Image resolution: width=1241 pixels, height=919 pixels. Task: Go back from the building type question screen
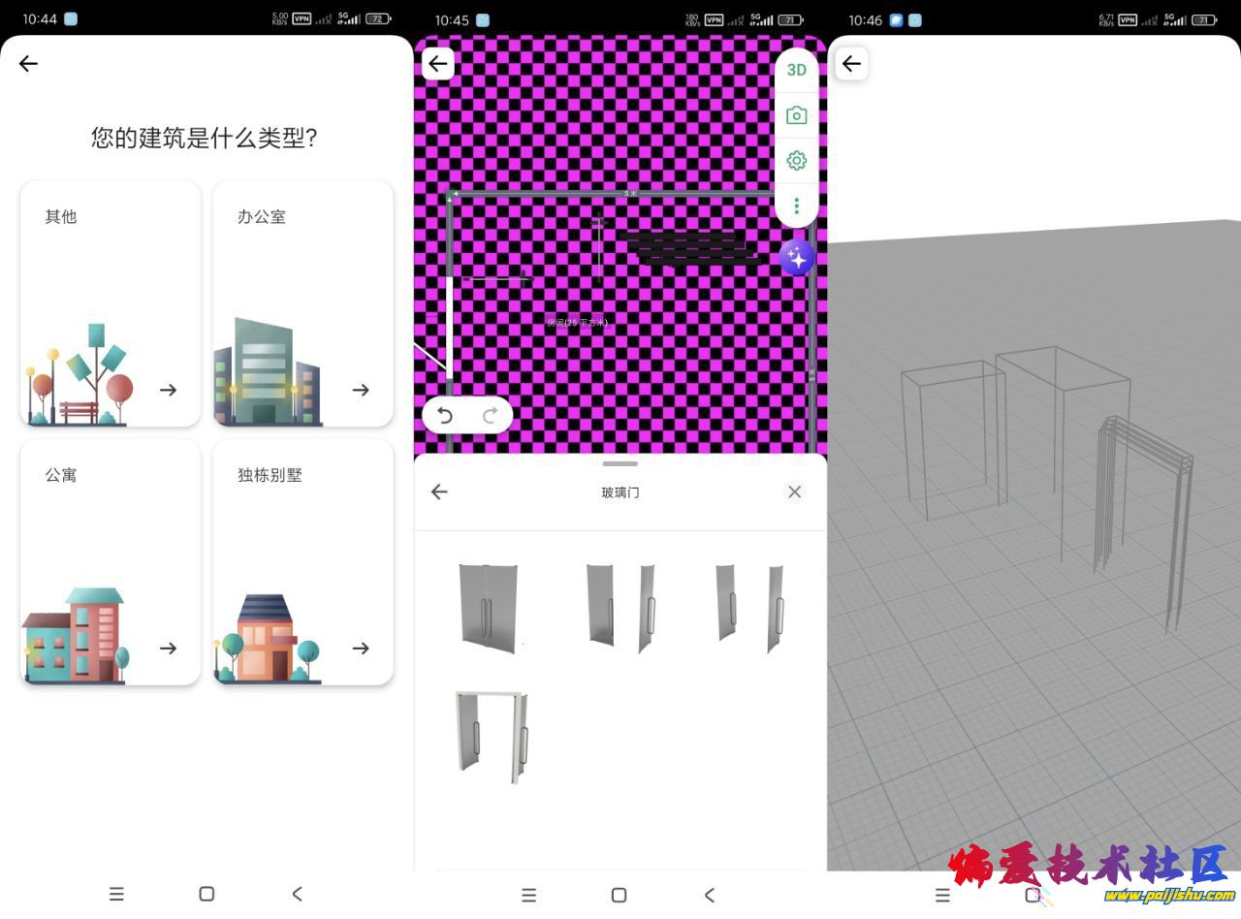(28, 64)
